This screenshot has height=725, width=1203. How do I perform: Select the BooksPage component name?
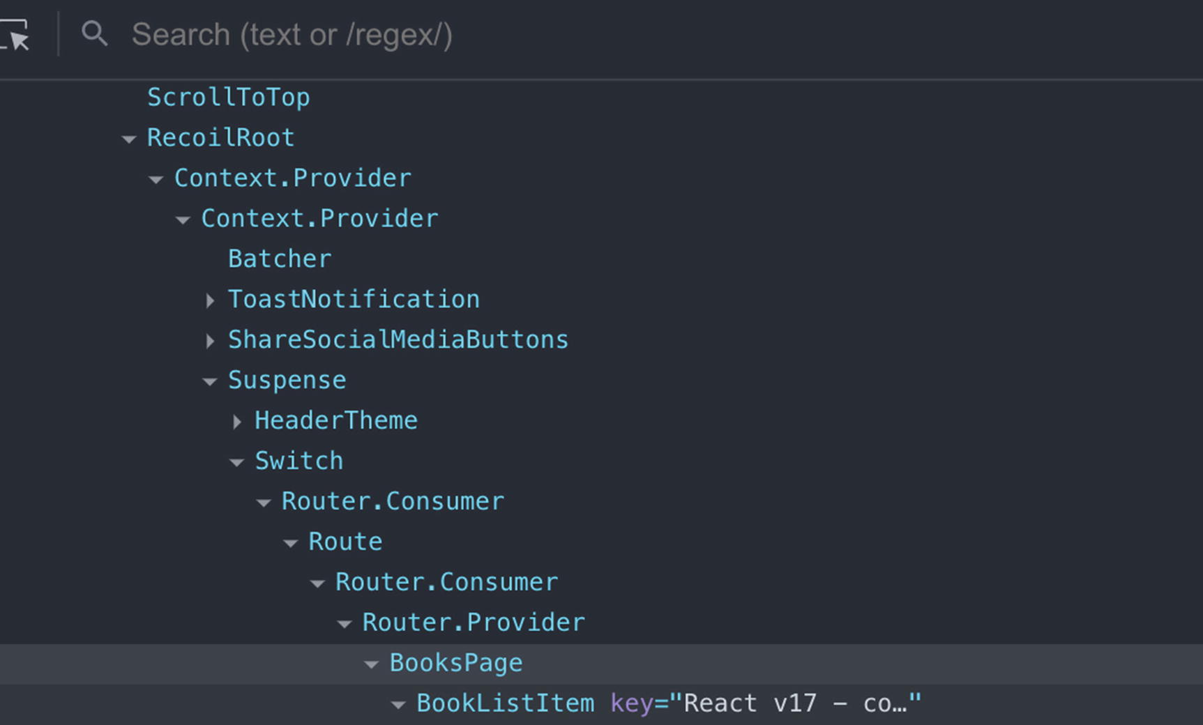tap(455, 663)
